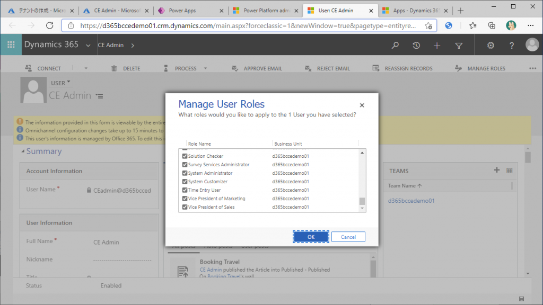Image resolution: width=543 pixels, height=305 pixels.
Task: Open the d365bccedemo01 team link
Action: 411,201
